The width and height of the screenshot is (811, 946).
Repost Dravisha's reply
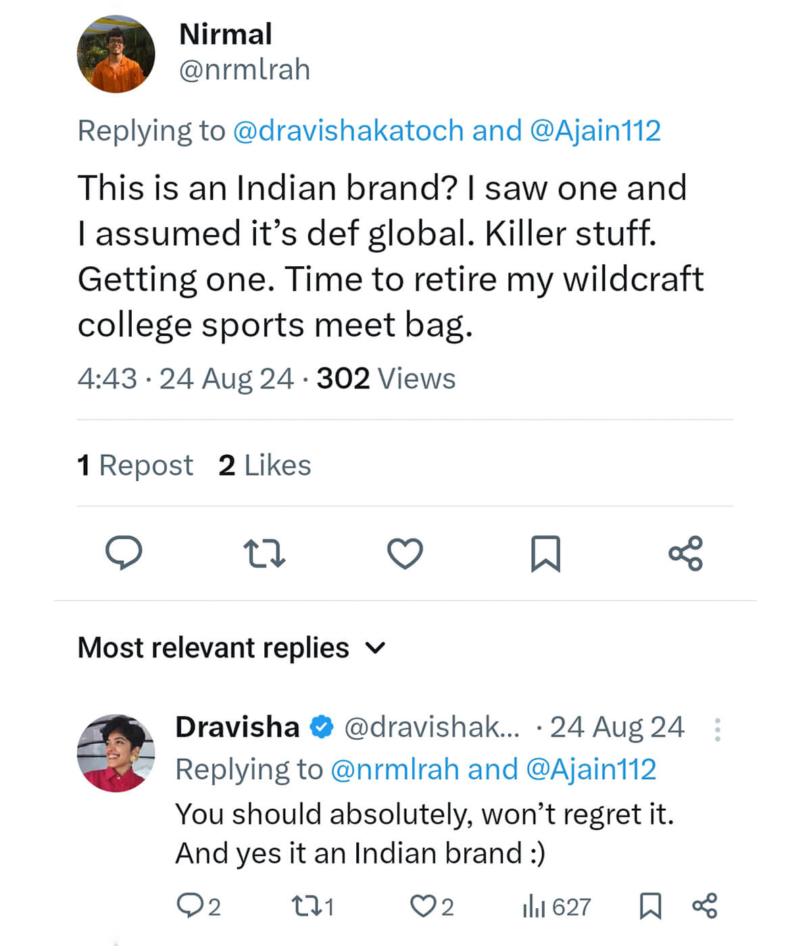(303, 906)
